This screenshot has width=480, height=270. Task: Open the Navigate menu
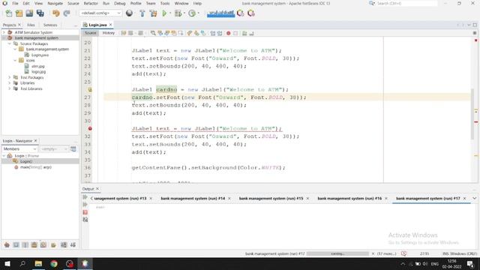coord(55,3)
